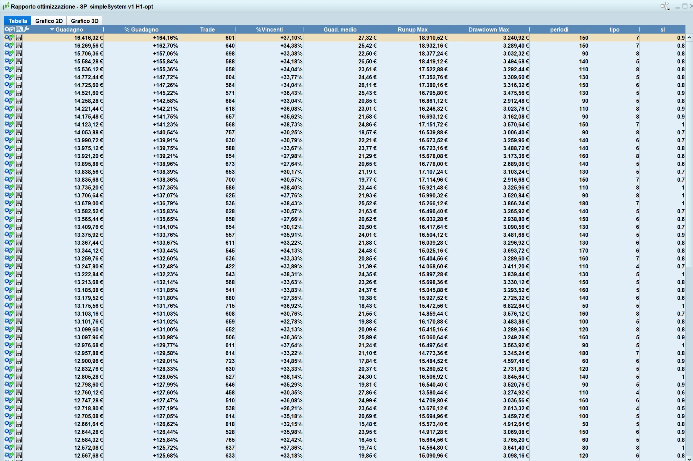Sort by the periodi column header
Viewport: 693px width, 461px height.
pos(559,29)
